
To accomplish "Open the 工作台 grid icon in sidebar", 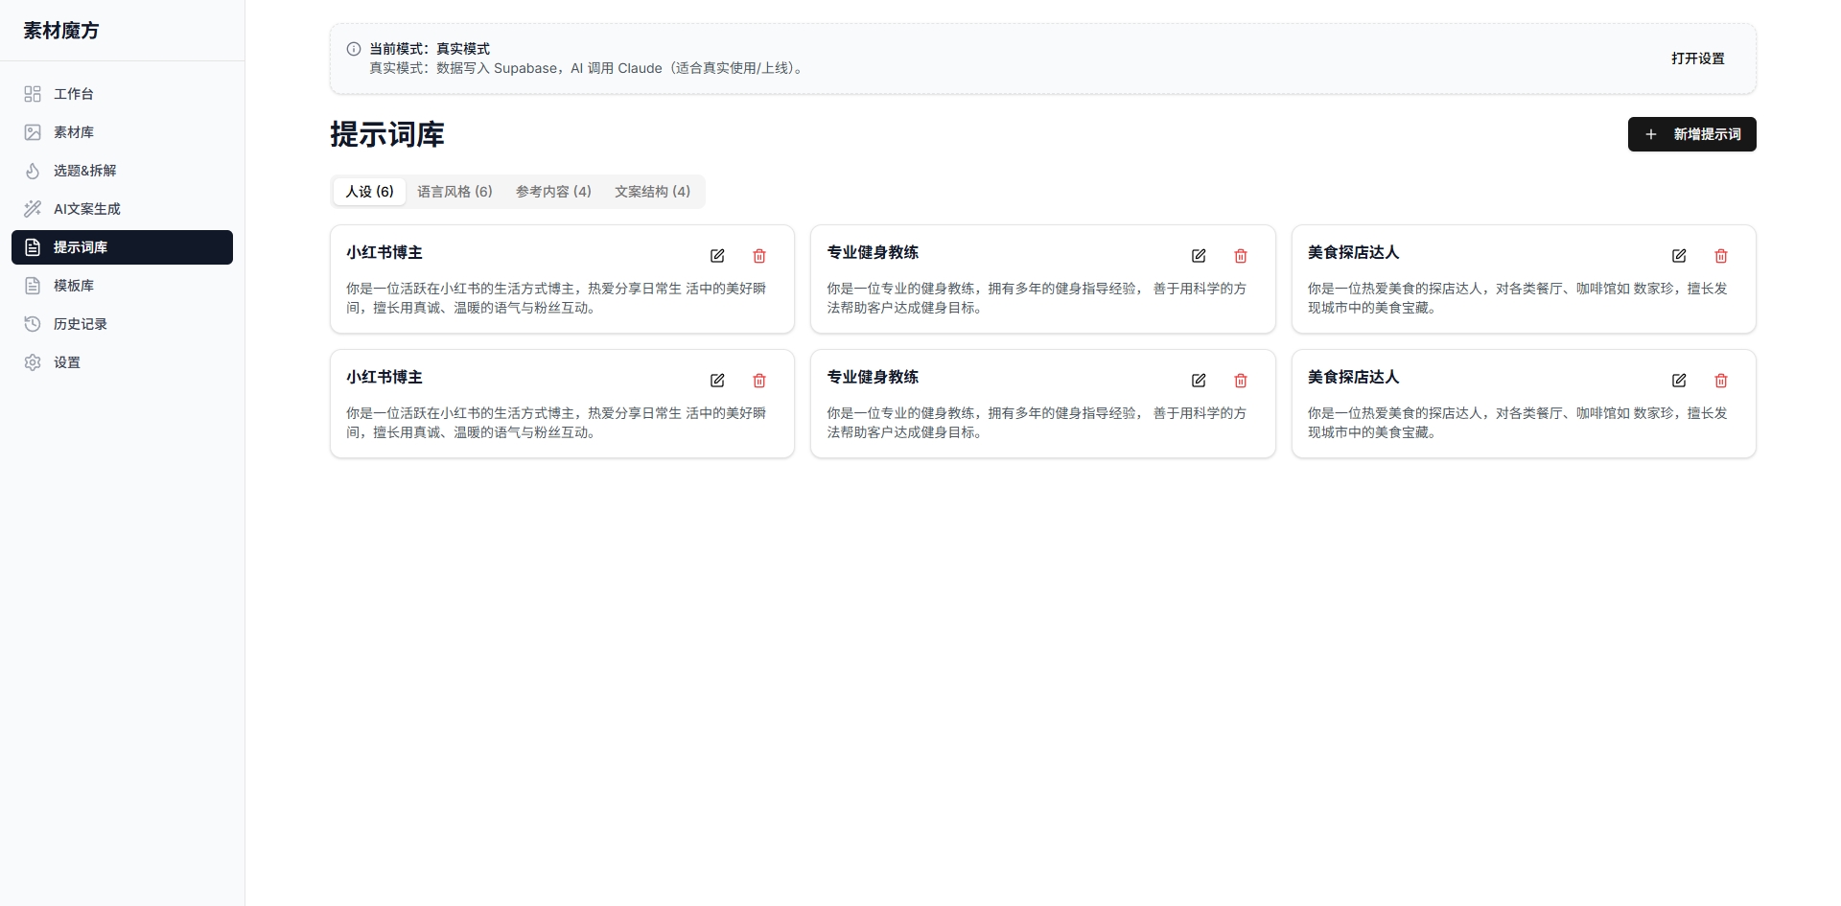I will [33, 94].
